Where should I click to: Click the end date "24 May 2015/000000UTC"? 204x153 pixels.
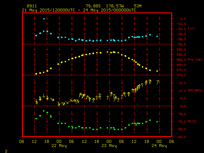click(110, 10)
